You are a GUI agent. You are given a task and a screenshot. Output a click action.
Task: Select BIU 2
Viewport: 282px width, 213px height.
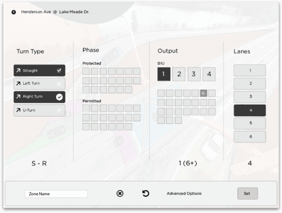(179, 74)
